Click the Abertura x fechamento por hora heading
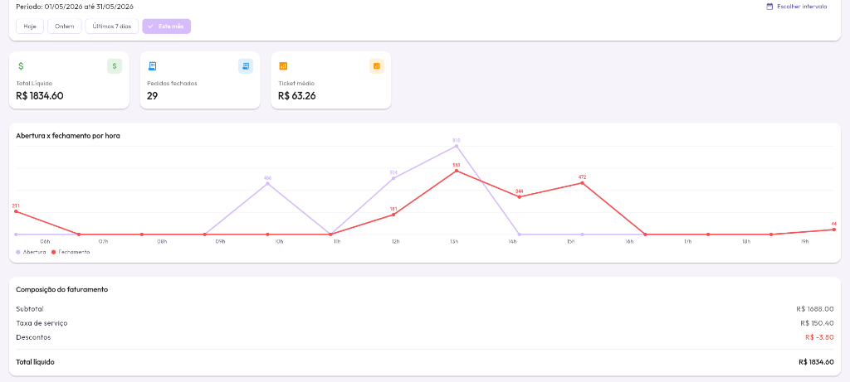 [x=68, y=136]
